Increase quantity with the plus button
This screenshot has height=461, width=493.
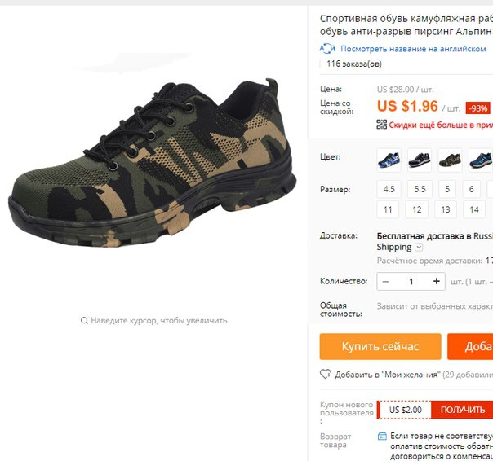(436, 281)
